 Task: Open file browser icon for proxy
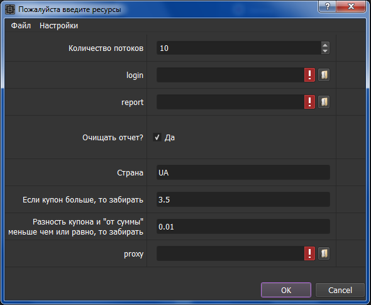pos(324,253)
